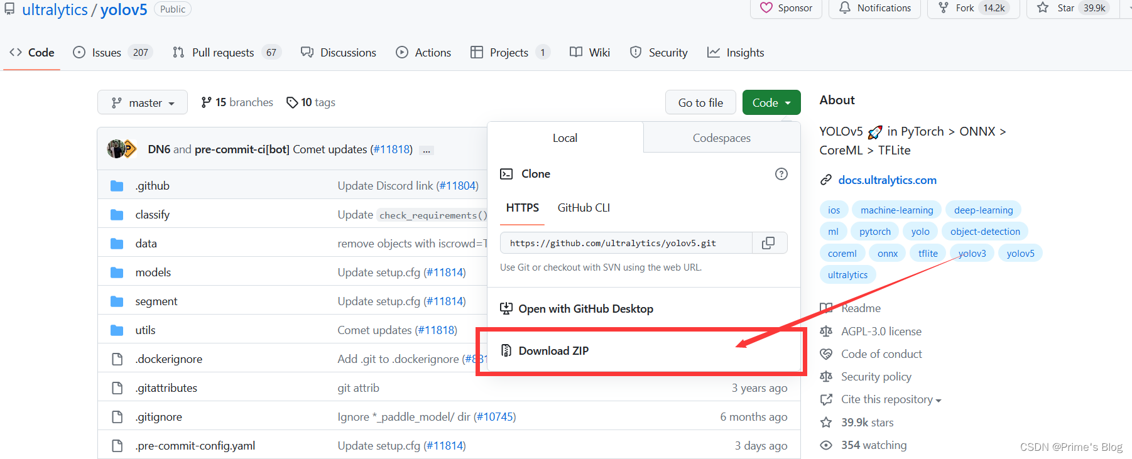Open the Security tab
Image resolution: width=1132 pixels, height=459 pixels.
click(659, 53)
